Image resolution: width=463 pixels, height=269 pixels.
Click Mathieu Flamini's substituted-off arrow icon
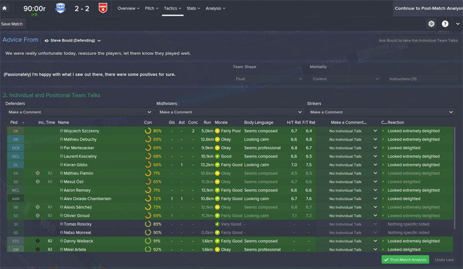click(x=38, y=174)
